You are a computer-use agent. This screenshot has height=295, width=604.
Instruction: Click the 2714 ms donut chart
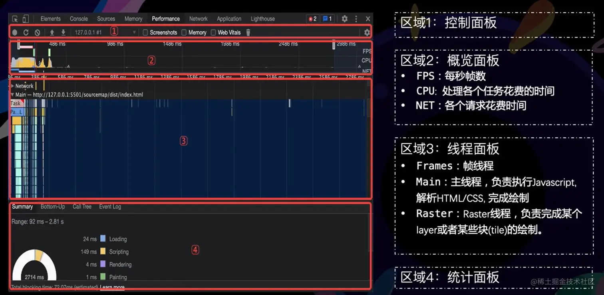pos(34,266)
